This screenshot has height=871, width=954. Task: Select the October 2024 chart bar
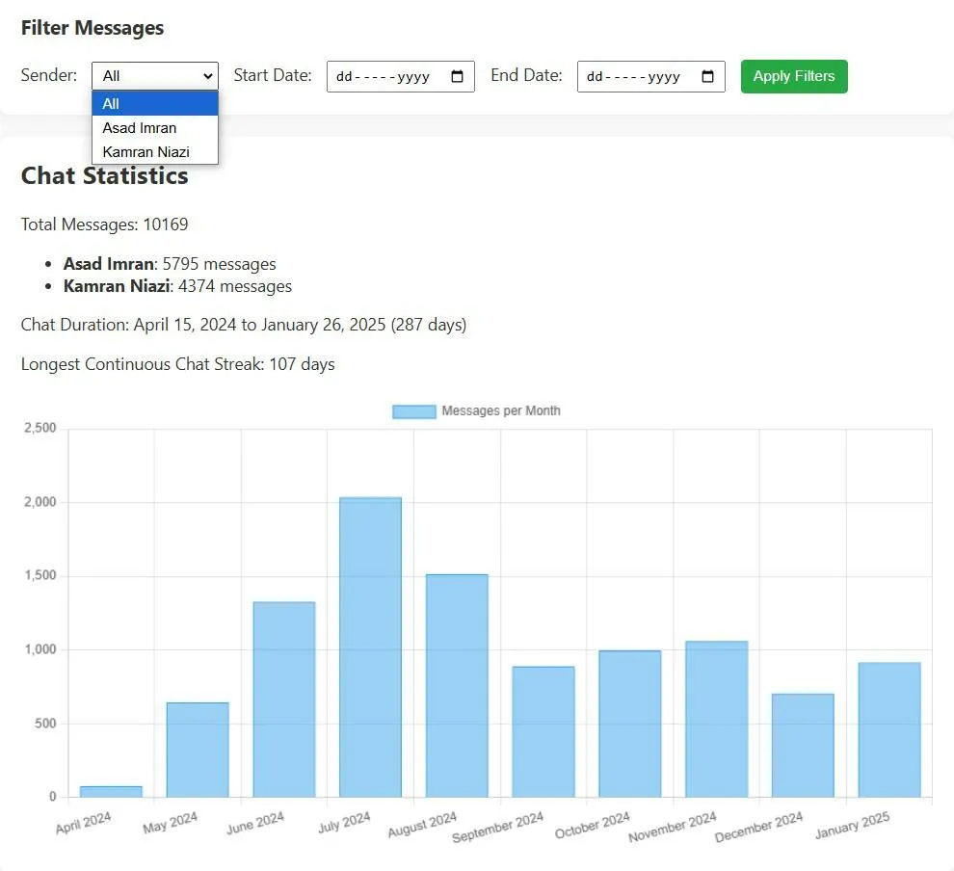630,724
